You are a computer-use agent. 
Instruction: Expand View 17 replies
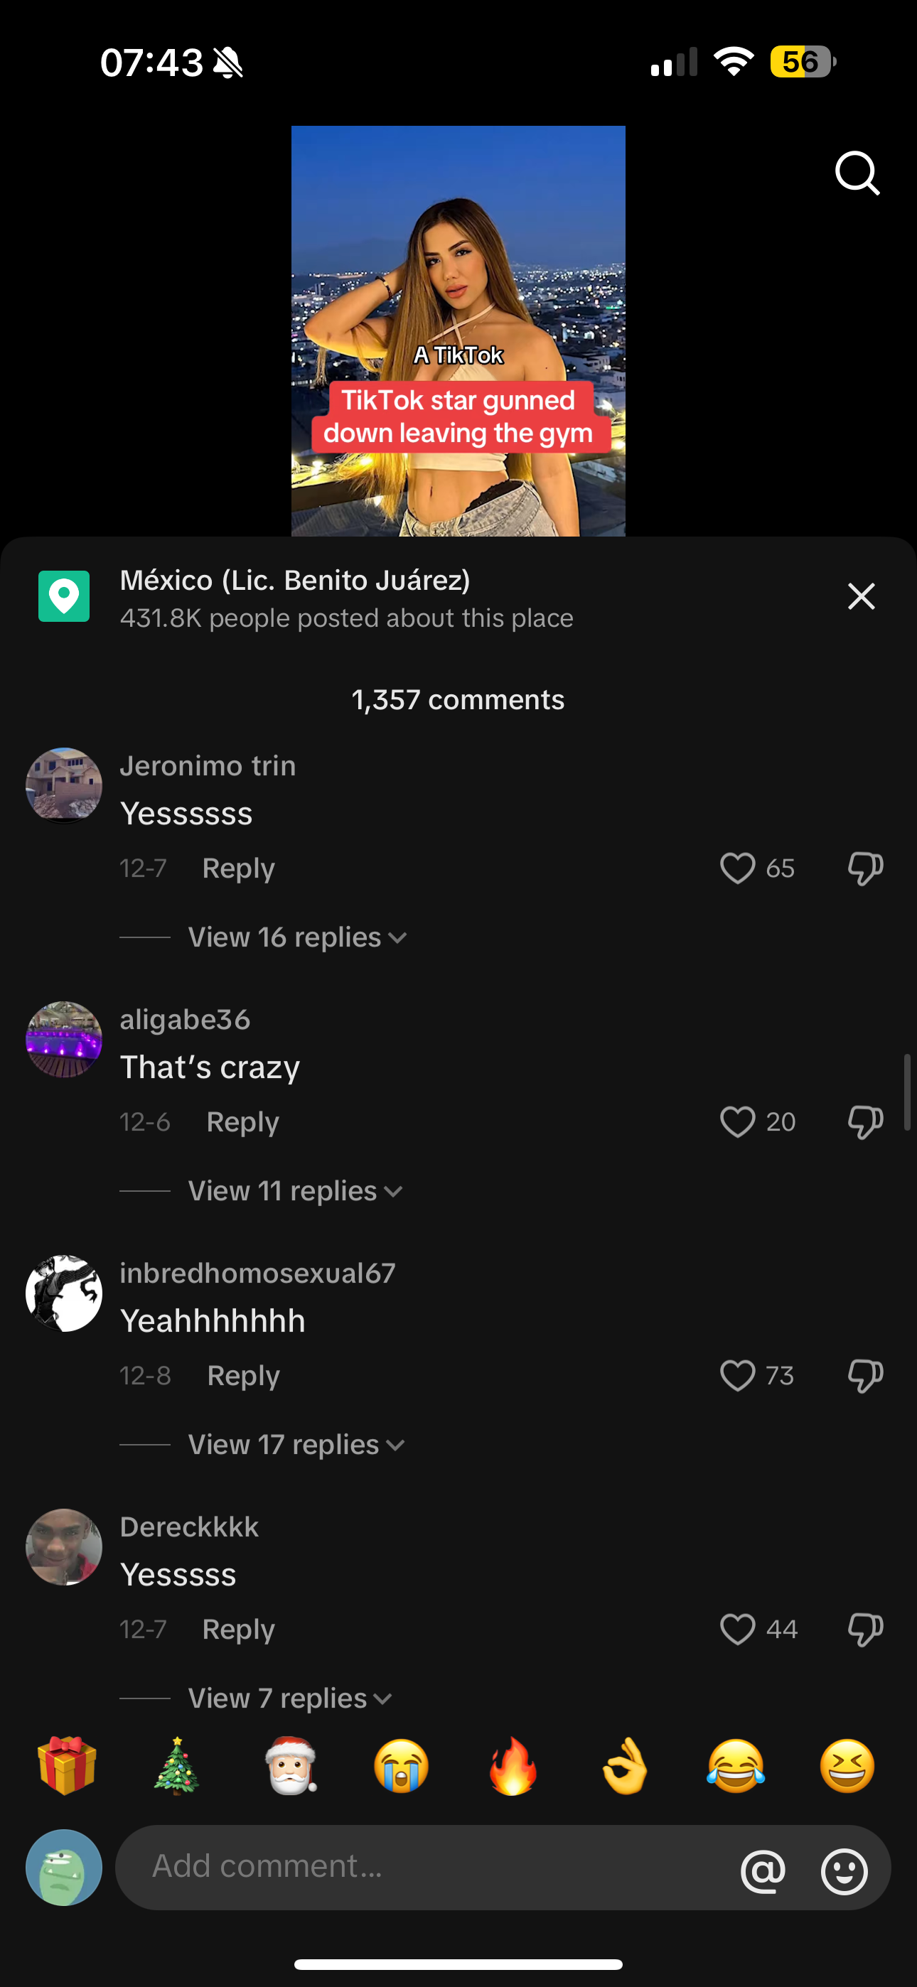(296, 1445)
